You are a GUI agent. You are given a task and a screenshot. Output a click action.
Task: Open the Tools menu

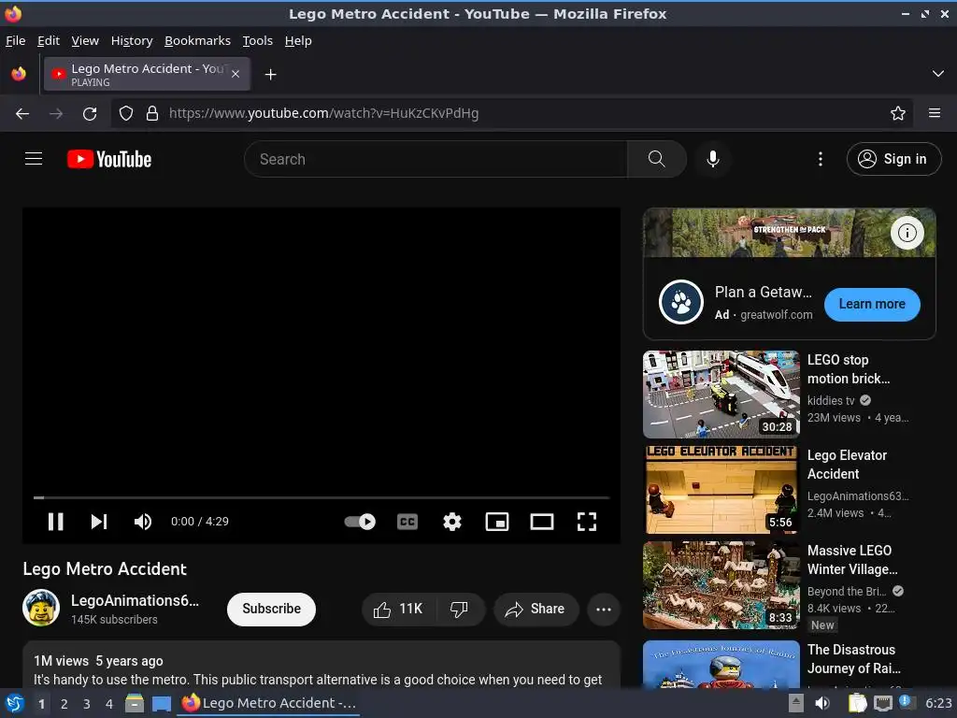tap(258, 40)
